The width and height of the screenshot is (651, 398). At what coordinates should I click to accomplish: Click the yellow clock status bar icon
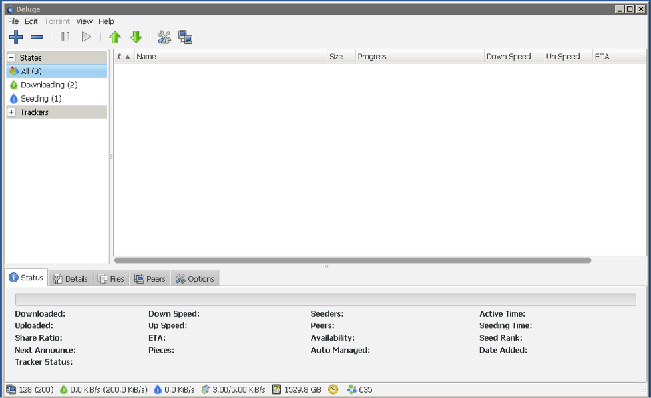pyautogui.click(x=333, y=390)
